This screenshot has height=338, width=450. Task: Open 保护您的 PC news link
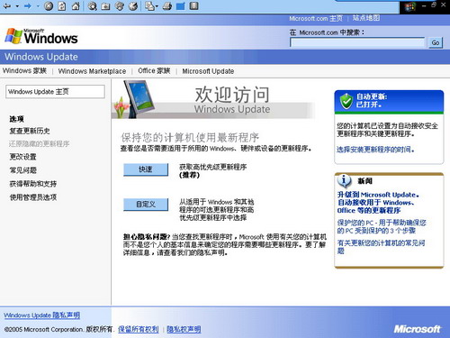382,226
